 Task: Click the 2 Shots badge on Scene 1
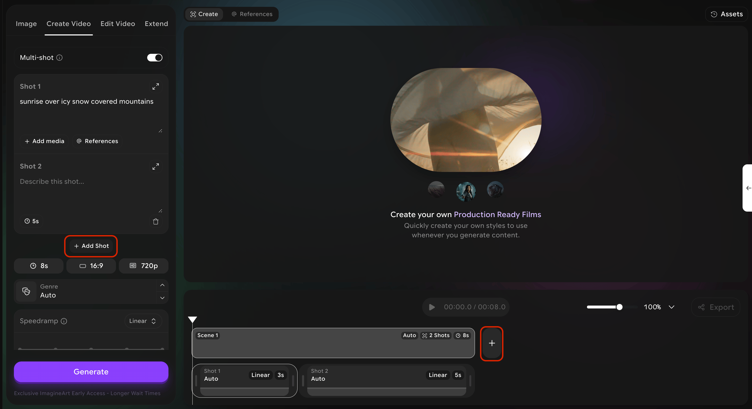click(436, 335)
